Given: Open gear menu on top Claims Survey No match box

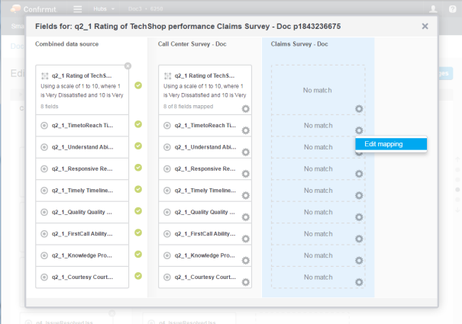Looking at the screenshot, I should [359, 109].
